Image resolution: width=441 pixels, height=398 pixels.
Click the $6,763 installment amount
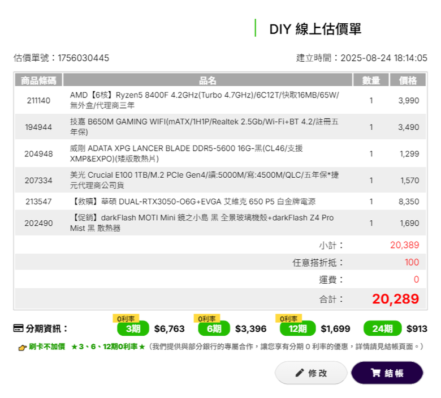pos(169,328)
